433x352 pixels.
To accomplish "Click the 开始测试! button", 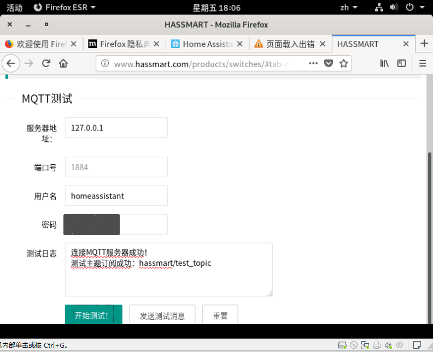I will pos(93,315).
